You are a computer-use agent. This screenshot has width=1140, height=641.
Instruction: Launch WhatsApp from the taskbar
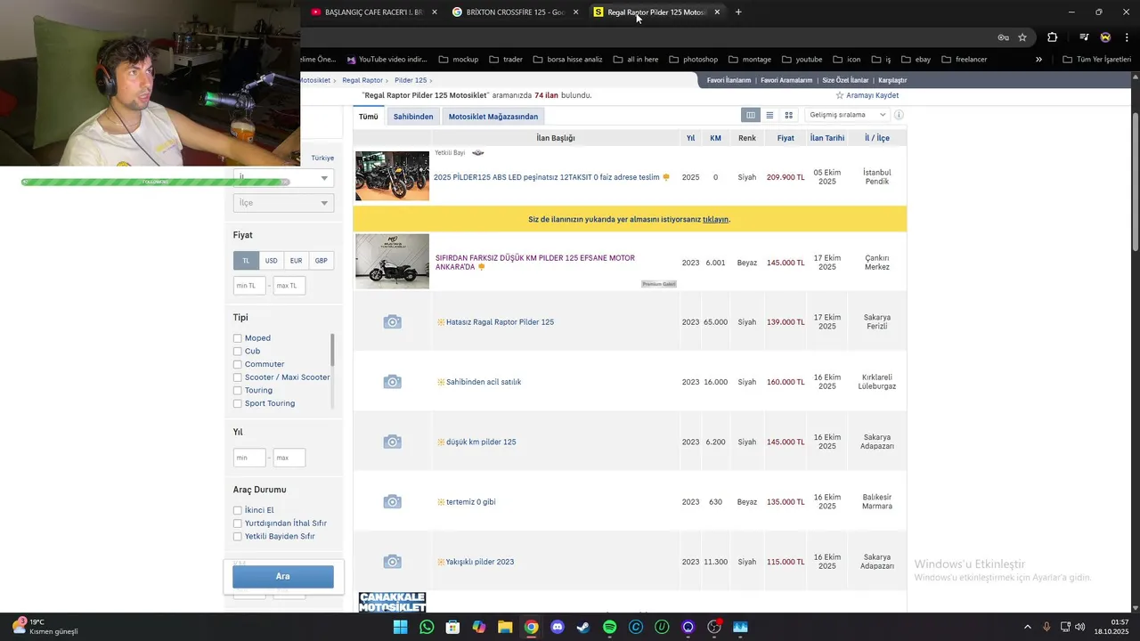427,627
